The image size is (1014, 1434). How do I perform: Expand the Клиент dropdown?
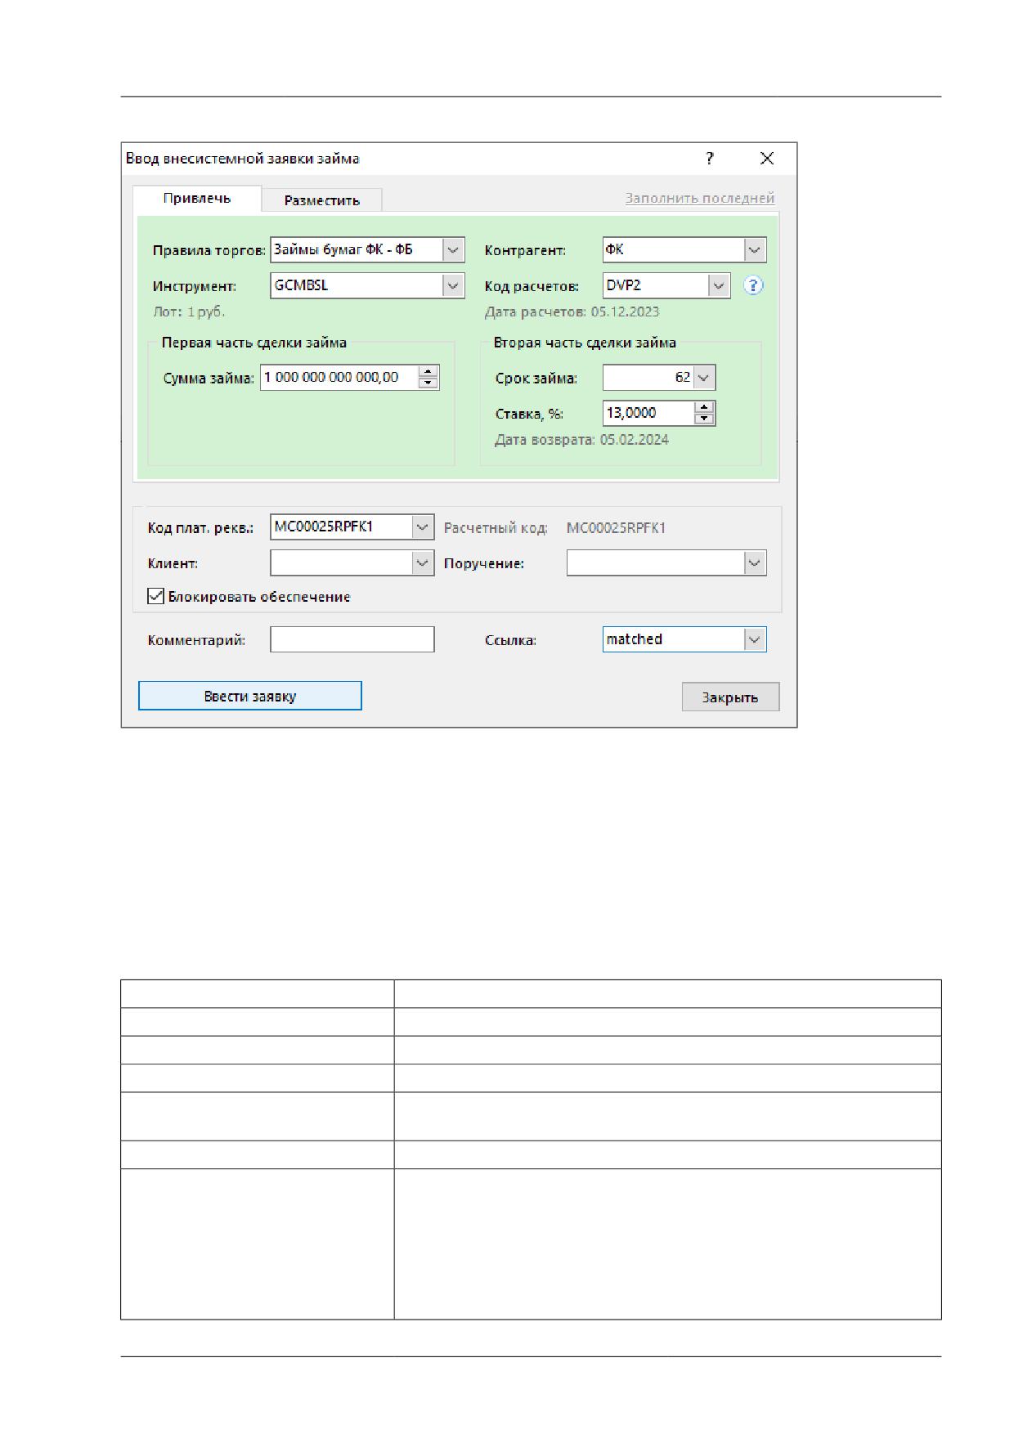coord(422,562)
